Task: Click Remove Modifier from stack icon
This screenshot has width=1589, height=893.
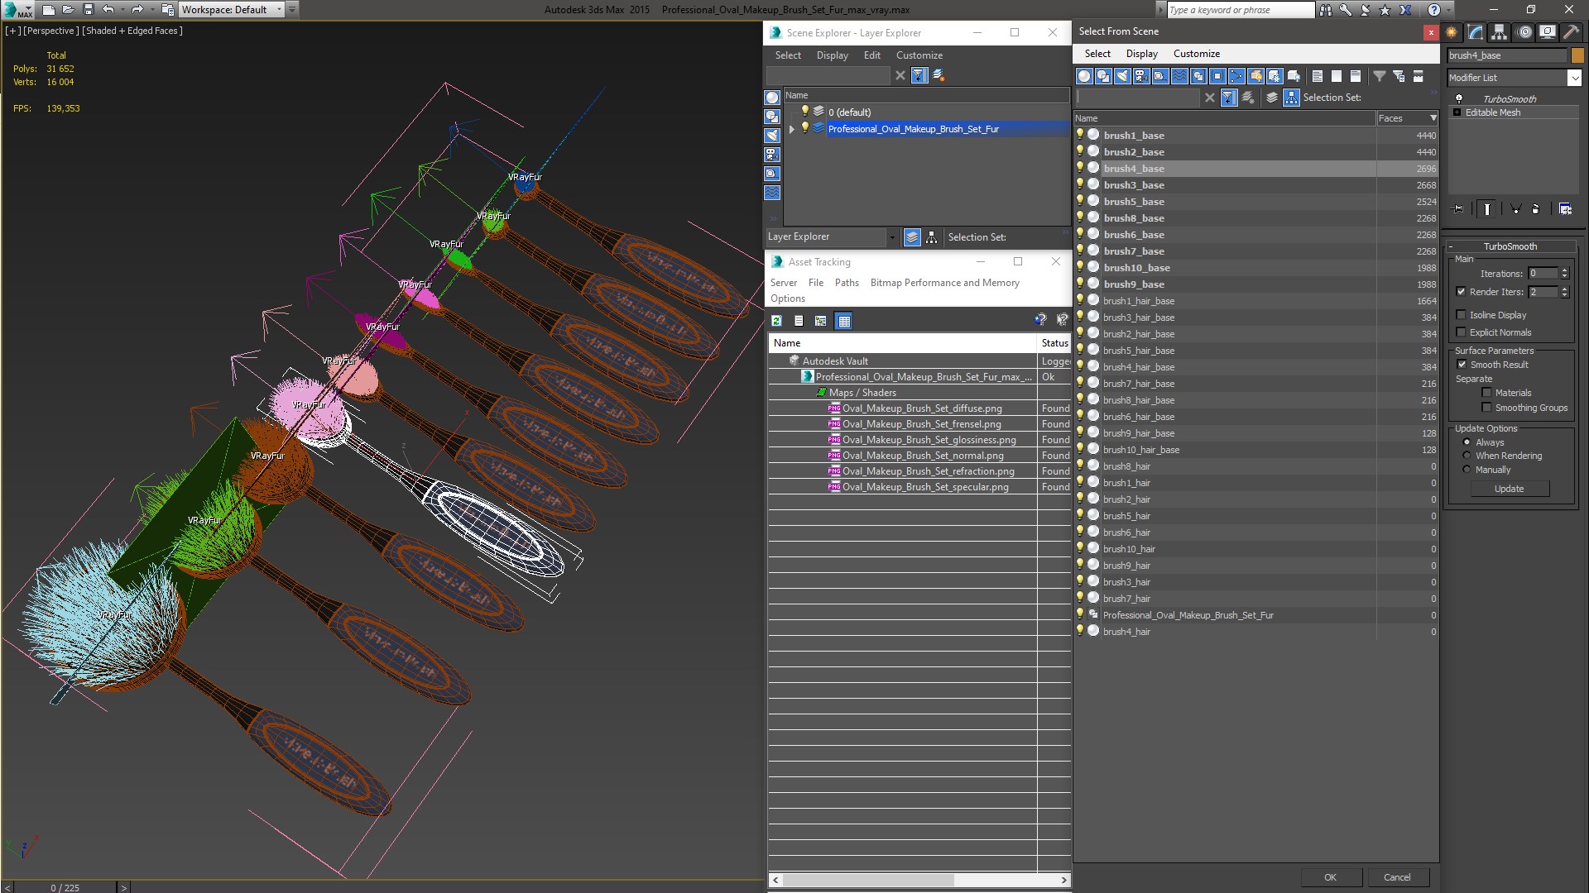Action: 1536,209
